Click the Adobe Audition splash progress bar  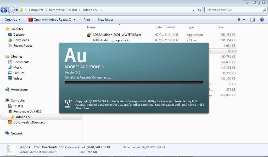tap(134, 82)
